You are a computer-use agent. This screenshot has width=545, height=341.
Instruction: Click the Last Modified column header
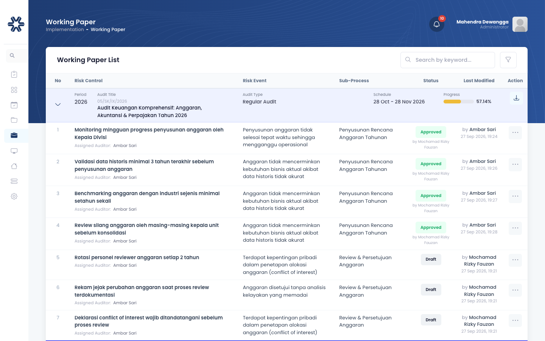(x=479, y=81)
